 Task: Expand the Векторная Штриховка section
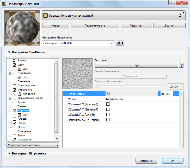click(x=9, y=153)
